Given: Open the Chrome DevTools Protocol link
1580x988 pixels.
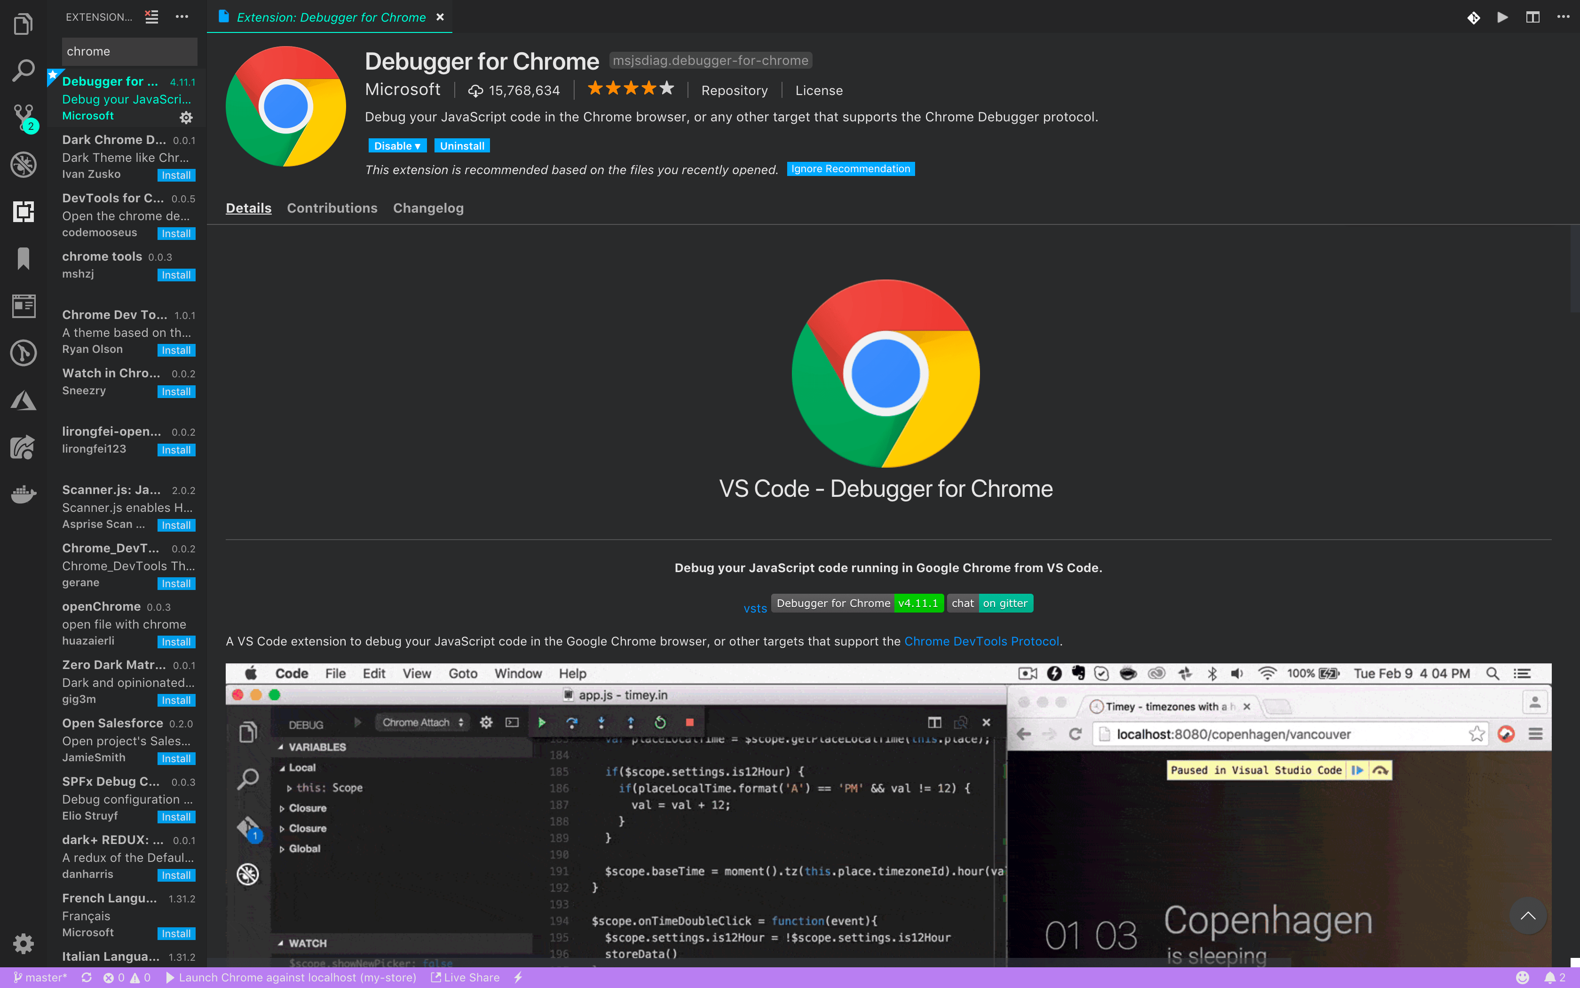Looking at the screenshot, I should tap(981, 641).
